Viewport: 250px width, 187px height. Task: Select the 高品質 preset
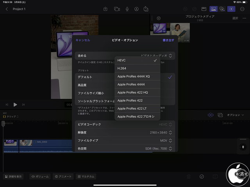[x=125, y=85]
